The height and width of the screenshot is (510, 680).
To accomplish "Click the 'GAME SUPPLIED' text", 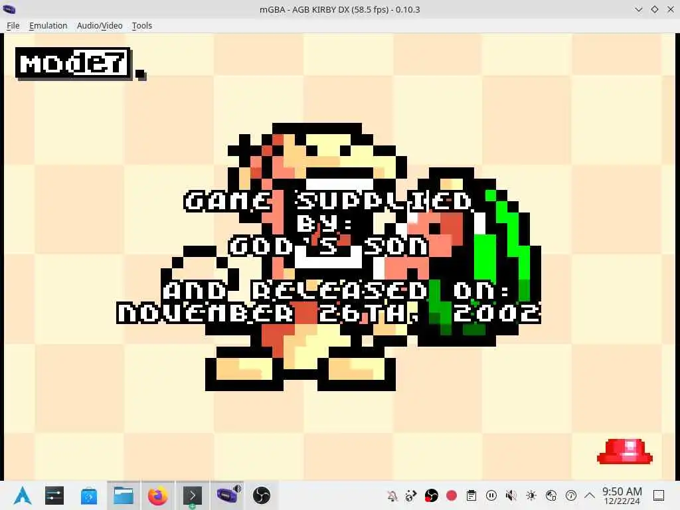I will click(x=328, y=201).
